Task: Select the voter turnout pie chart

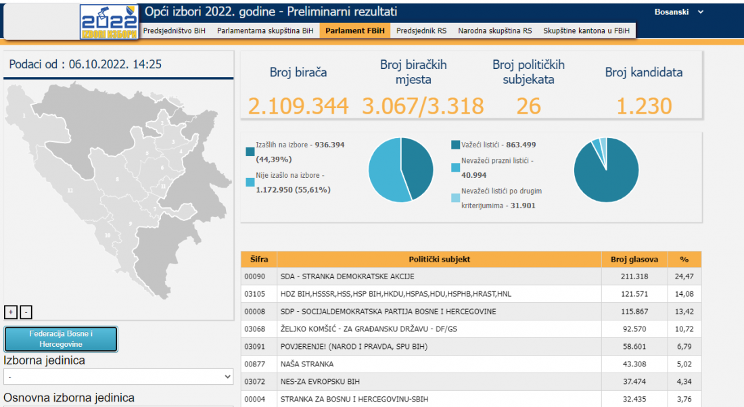Action: (x=400, y=169)
